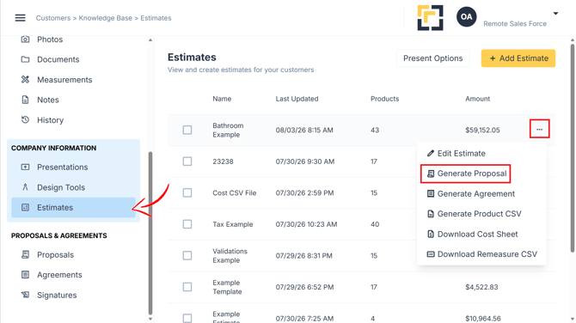This screenshot has width=576, height=323.
Task: Click the icon beside Download Remeasure CSV
Action: point(431,254)
